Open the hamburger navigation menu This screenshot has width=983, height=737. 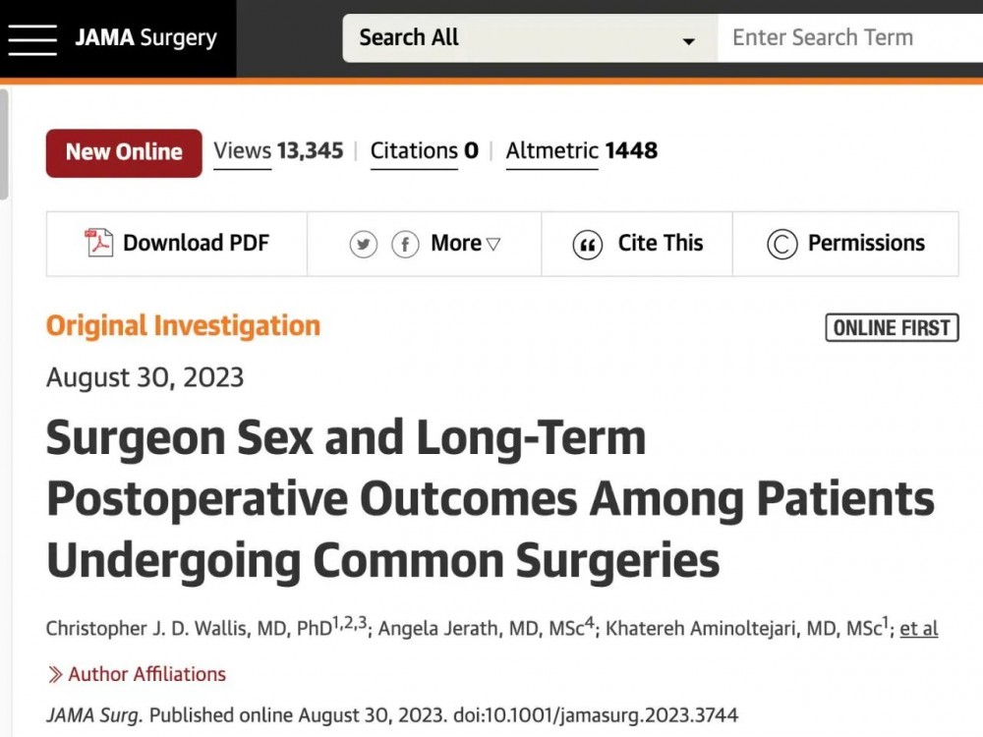coord(32,39)
